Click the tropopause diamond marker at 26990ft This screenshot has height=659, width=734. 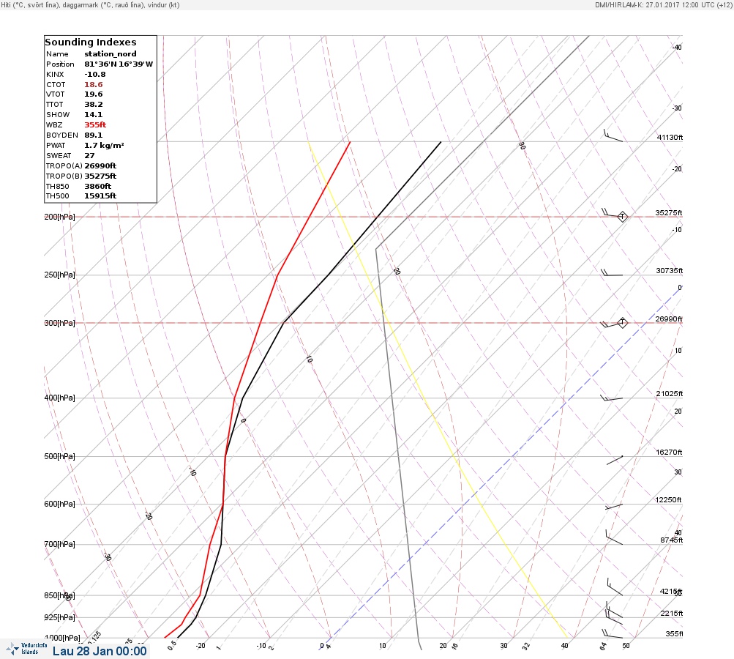(622, 322)
